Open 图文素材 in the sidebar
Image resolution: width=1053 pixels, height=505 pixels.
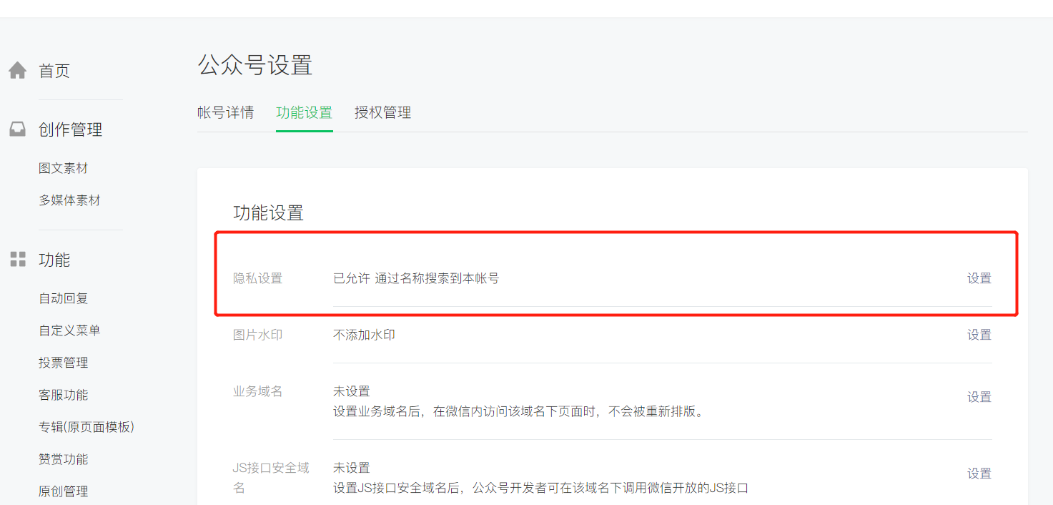tap(64, 168)
